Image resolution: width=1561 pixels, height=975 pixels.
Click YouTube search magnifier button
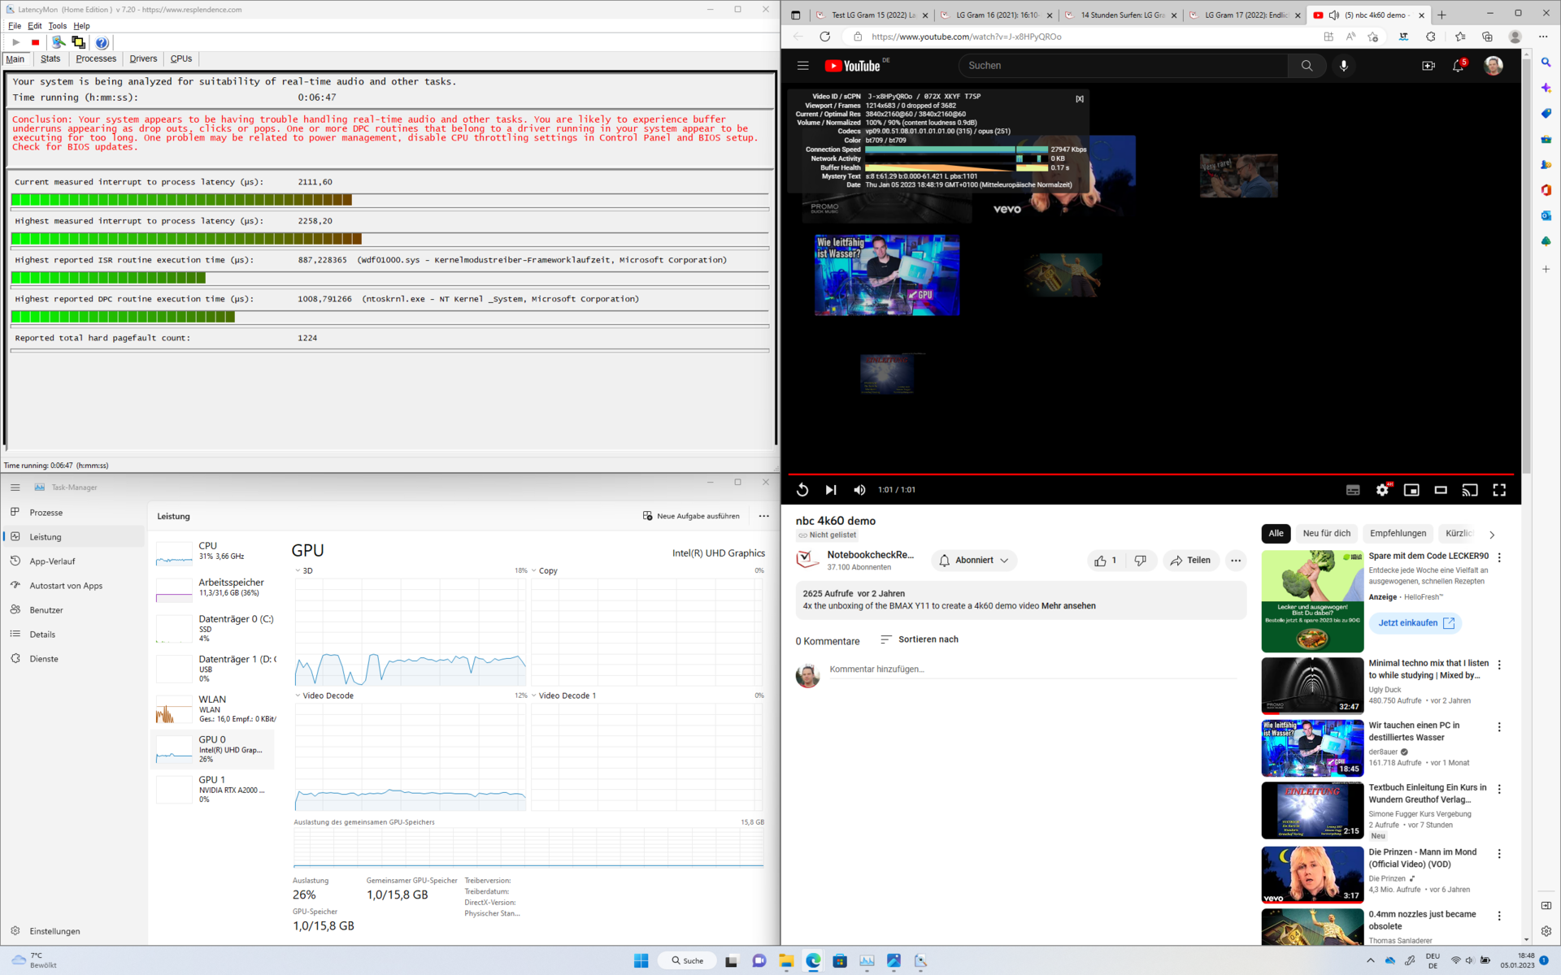click(x=1307, y=66)
